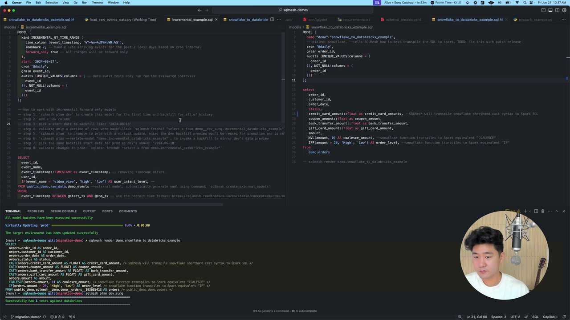
Task: Select language mode SQL in status bar
Action: 535,317
